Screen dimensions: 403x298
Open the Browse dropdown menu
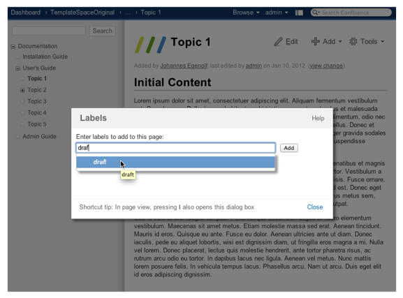(x=246, y=13)
